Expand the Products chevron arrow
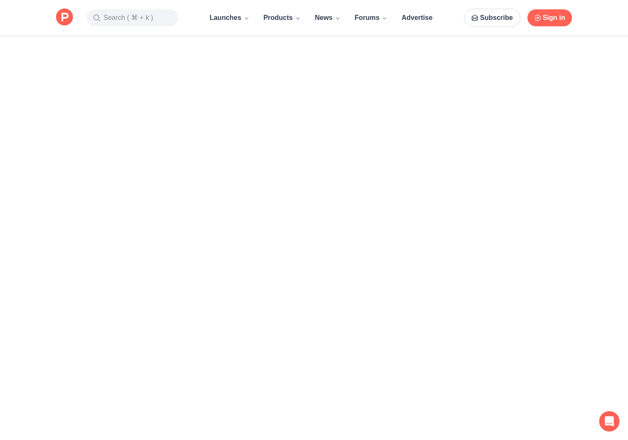The image size is (628, 440). (298, 18)
